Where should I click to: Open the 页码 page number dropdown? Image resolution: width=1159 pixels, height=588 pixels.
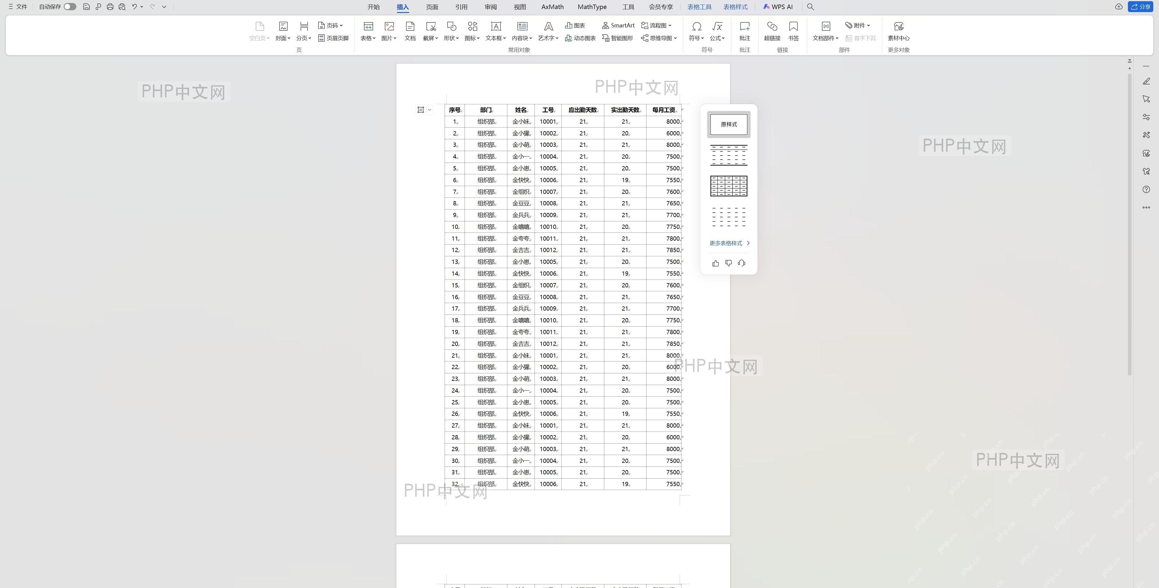(x=331, y=26)
